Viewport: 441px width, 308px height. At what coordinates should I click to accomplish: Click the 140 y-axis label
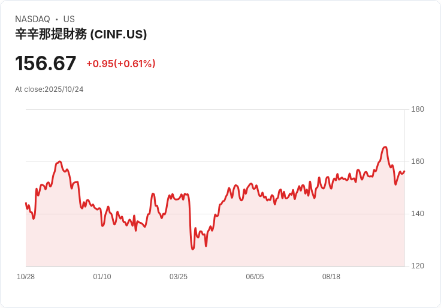coord(417,214)
